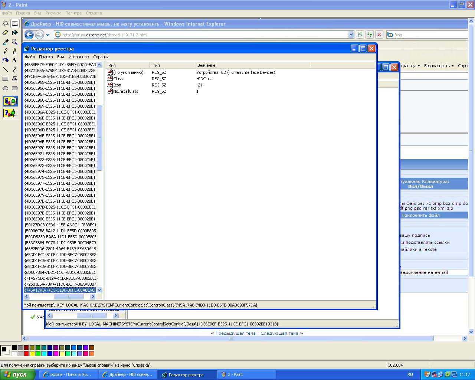Click the left arrow of Paint's horizontal scrollbar
The width and height of the screenshot is (475, 380).
(24, 338)
